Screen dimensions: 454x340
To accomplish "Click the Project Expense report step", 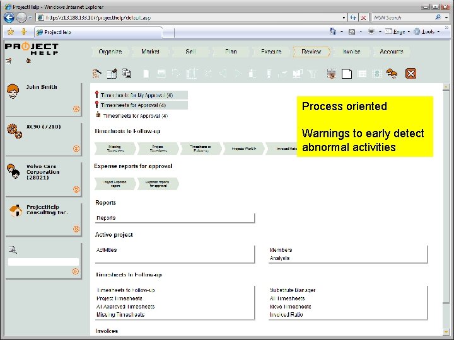I will [115, 184].
